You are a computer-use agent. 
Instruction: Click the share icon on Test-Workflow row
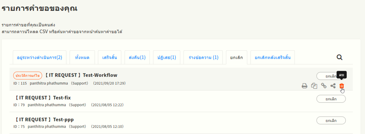pos(333,86)
